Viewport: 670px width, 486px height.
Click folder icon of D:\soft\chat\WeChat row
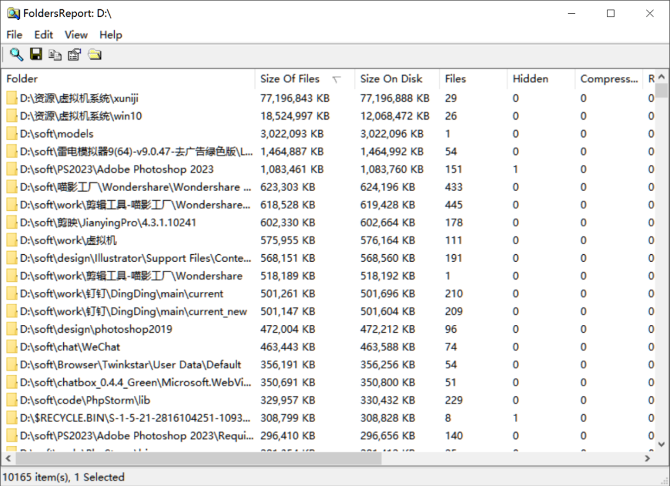pyautogui.click(x=12, y=347)
